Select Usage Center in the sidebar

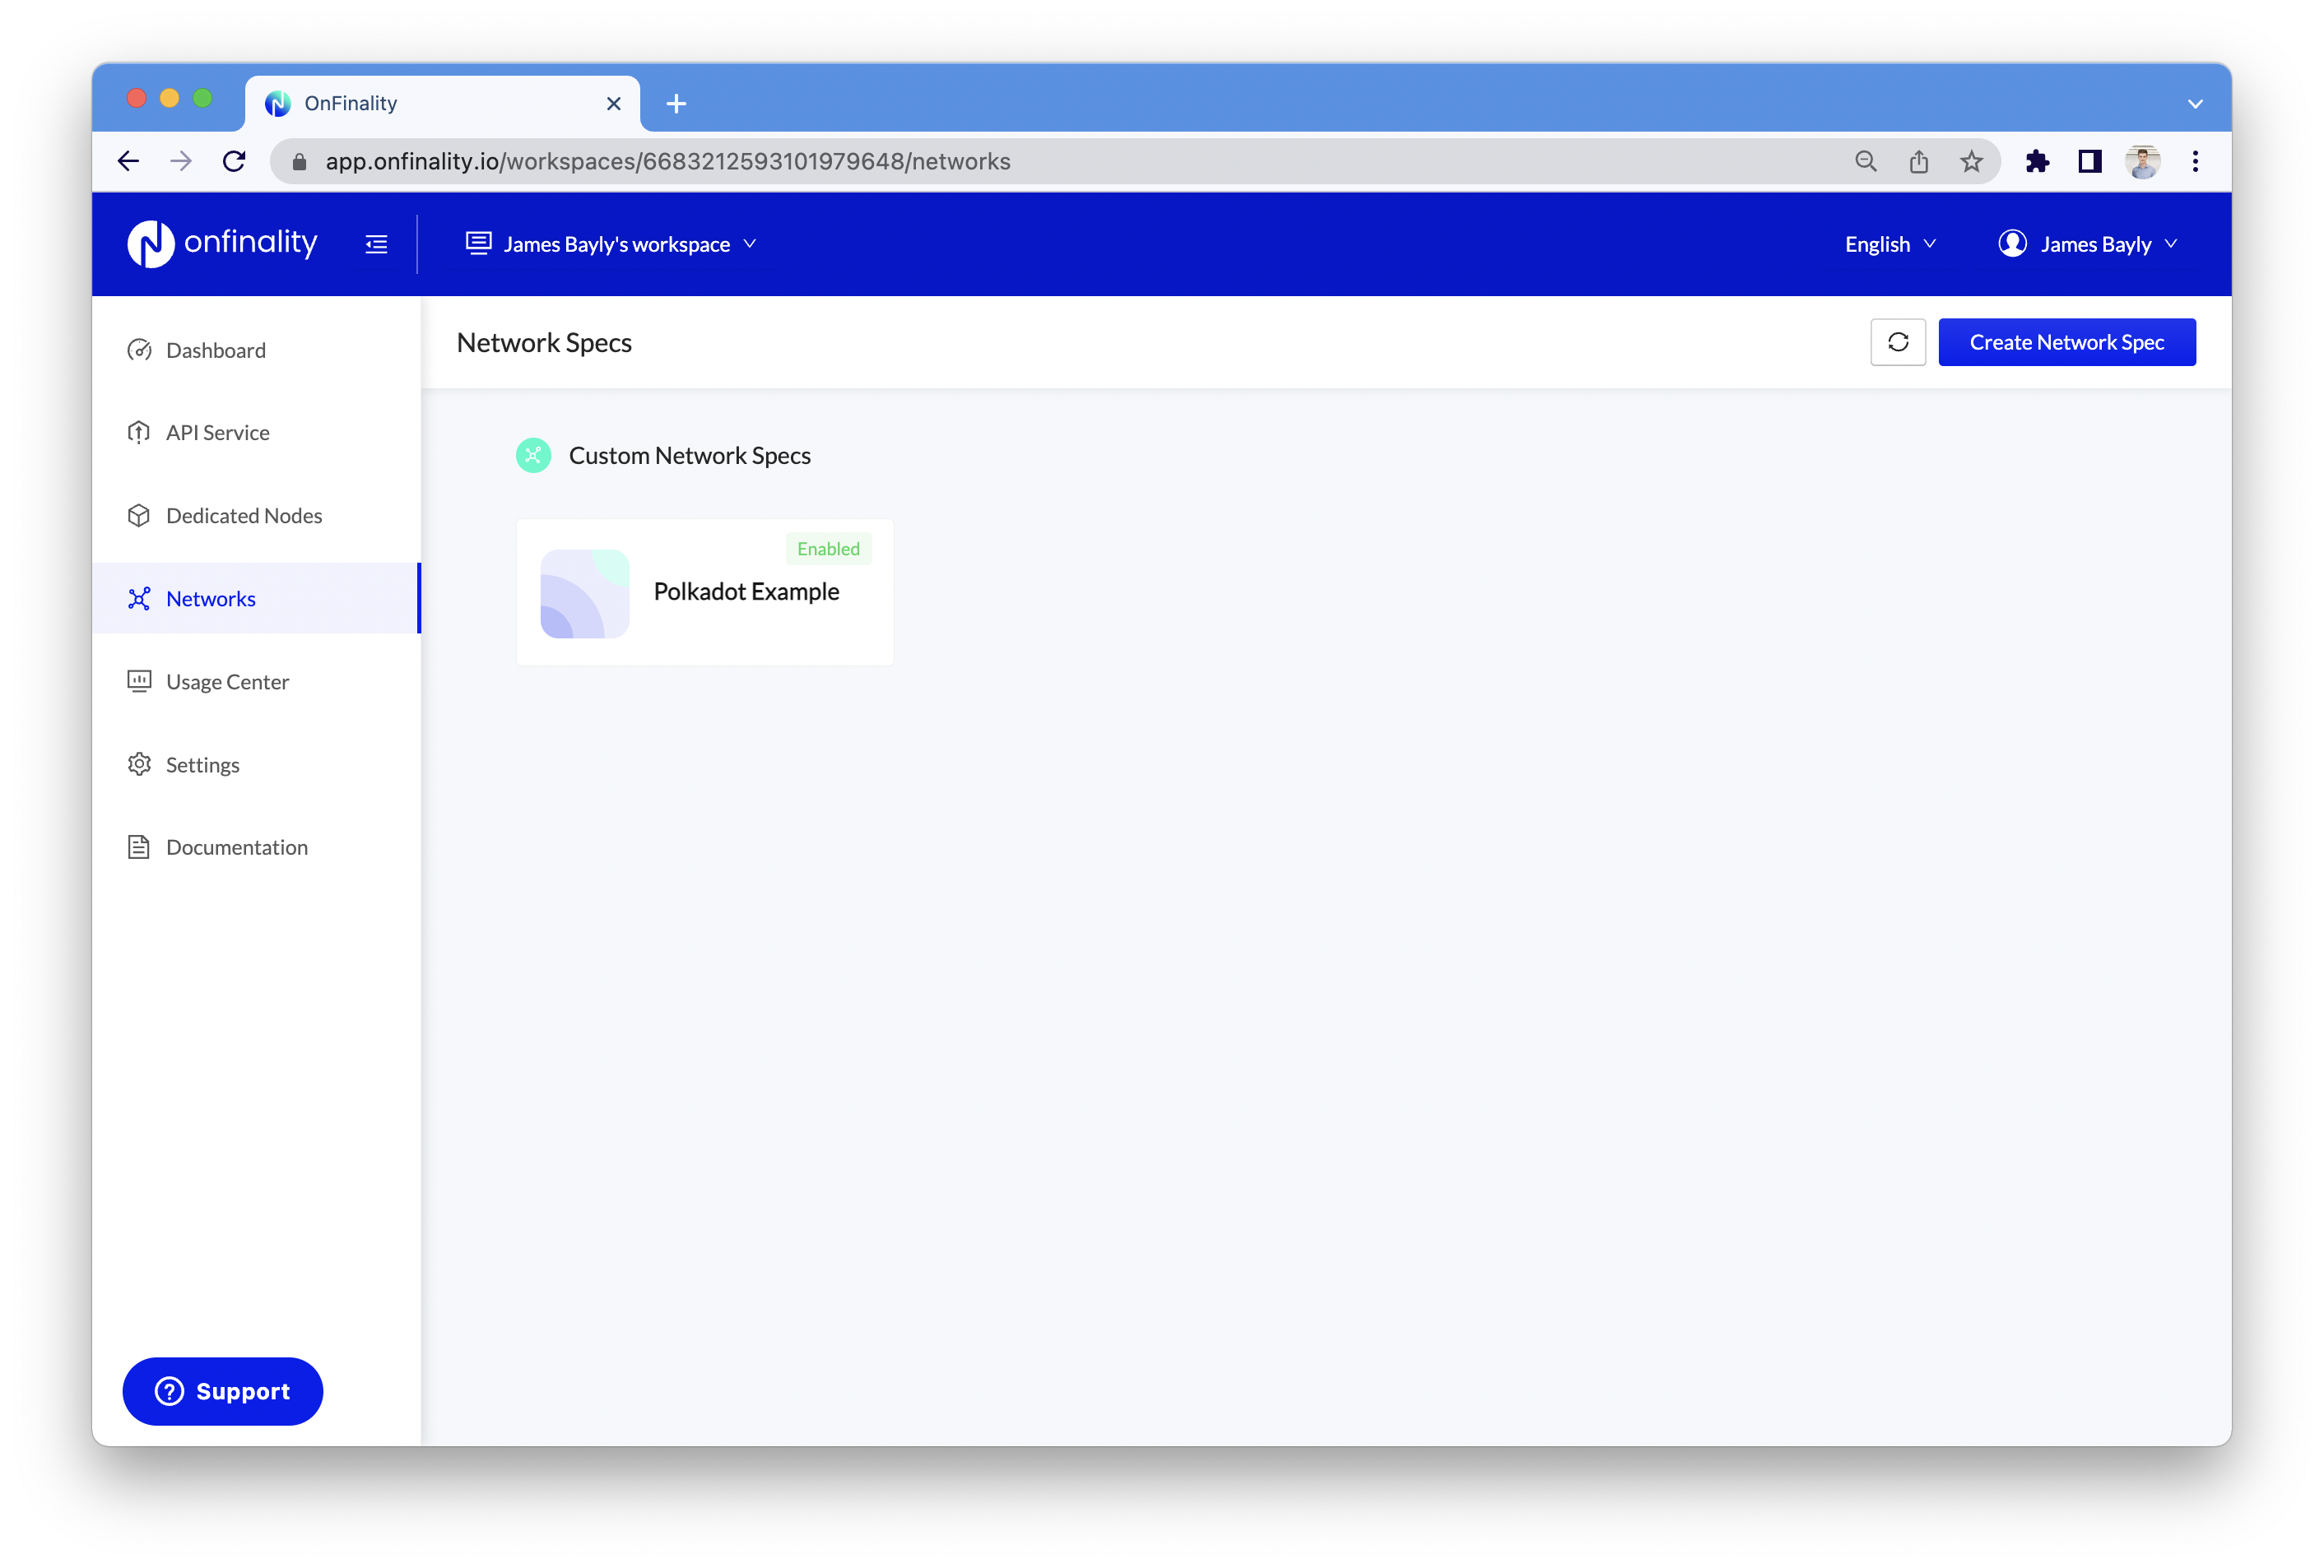pos(227,681)
